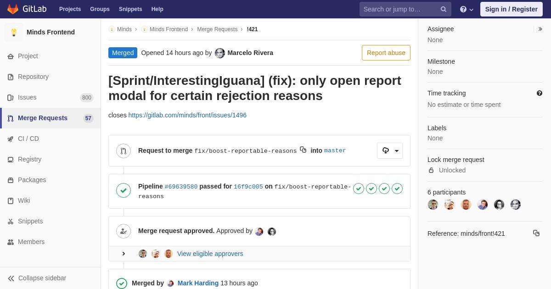
Task: Click the merged status check icon
Action: coord(122,283)
